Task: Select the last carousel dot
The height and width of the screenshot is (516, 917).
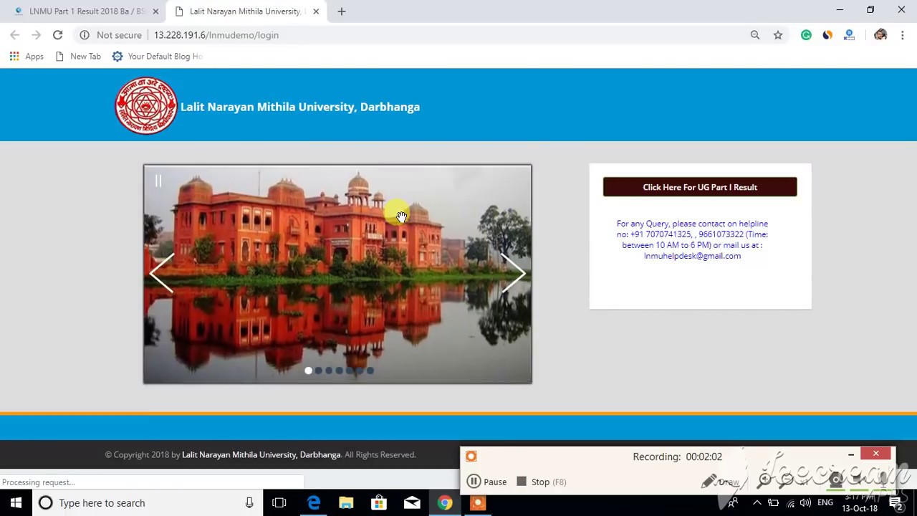Action: [x=370, y=371]
